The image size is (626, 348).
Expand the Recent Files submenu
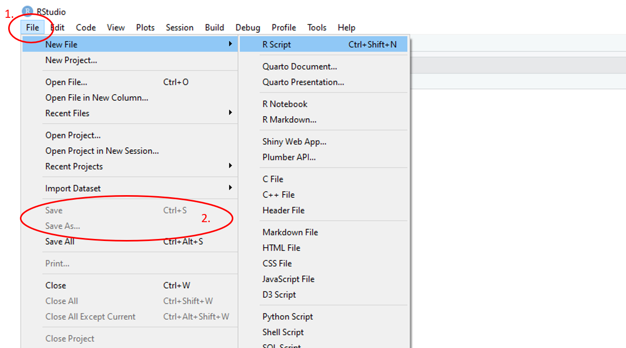point(130,113)
